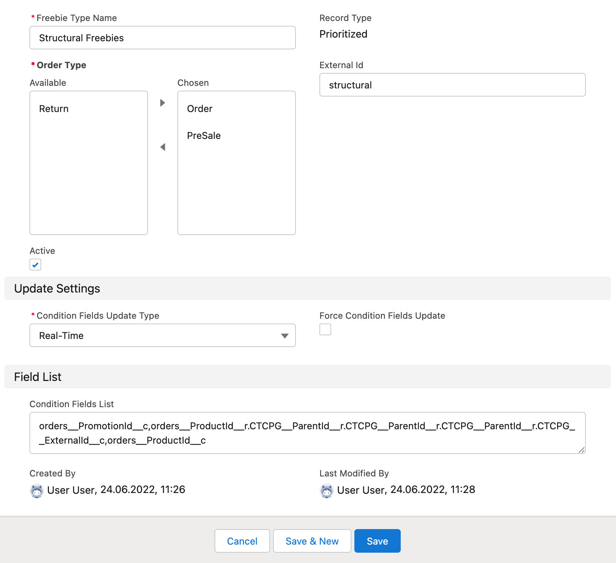Click the Condition Fields List text area
616x563 pixels.
point(307,433)
